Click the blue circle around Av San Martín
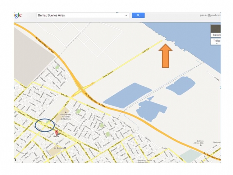Image resolution: width=233 pixels, height=175 pixels. [x=45, y=125]
